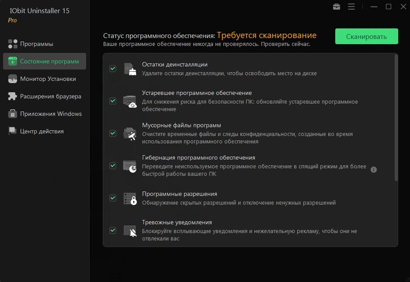Click the Центр действия flag icon
Screen dimensions: 410x282
pos(13,131)
